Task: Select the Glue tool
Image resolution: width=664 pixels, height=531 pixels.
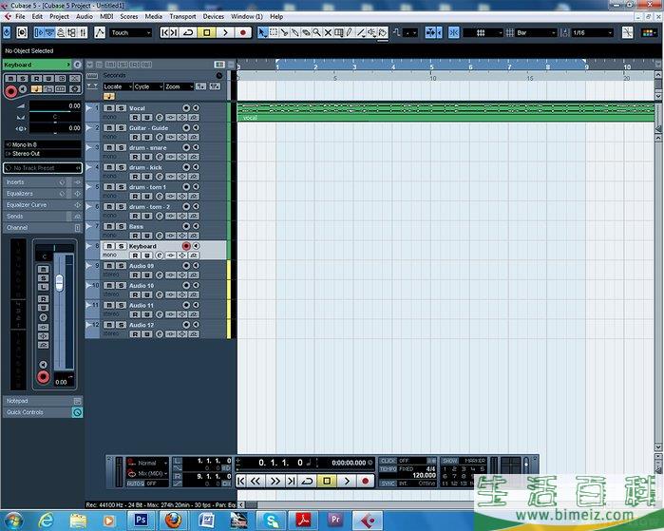Action: 295,32
